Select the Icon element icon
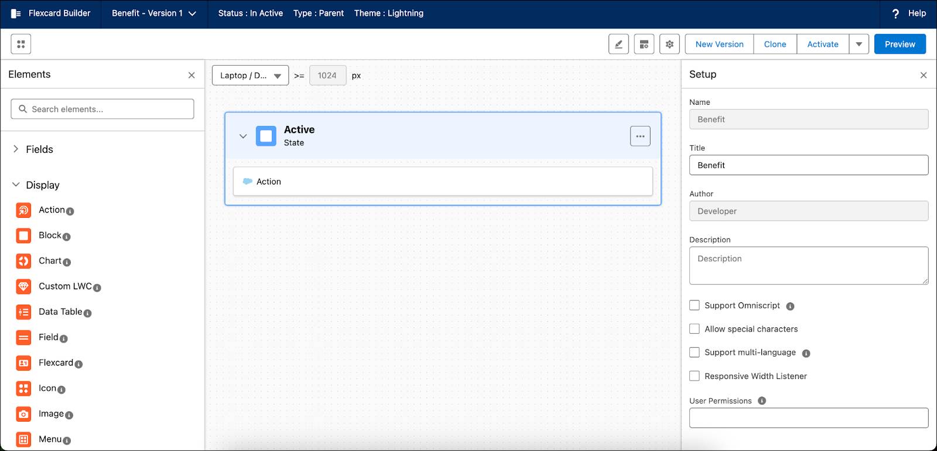937x451 pixels. point(23,388)
